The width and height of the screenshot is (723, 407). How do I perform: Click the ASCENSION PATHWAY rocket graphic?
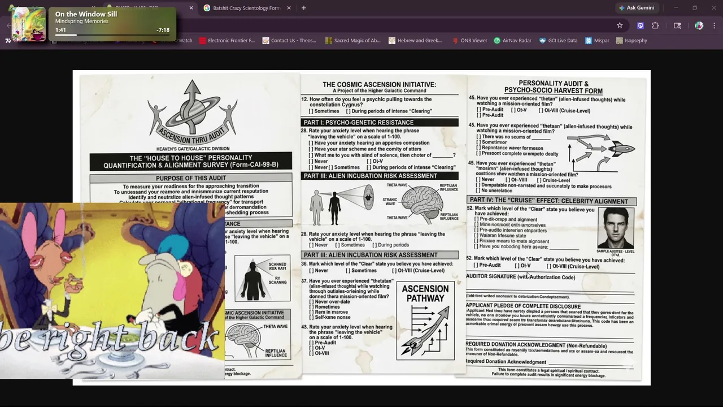point(425,321)
